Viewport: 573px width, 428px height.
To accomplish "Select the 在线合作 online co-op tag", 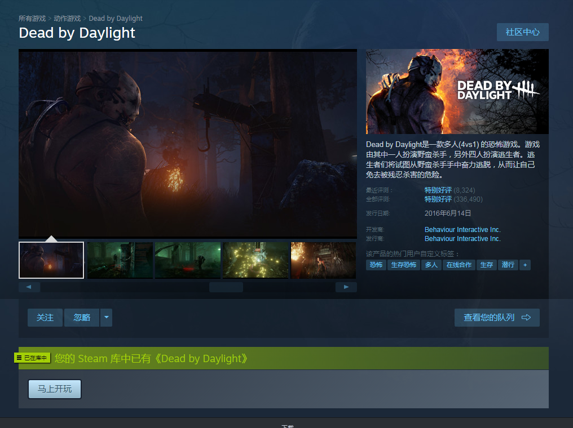I will tap(459, 265).
